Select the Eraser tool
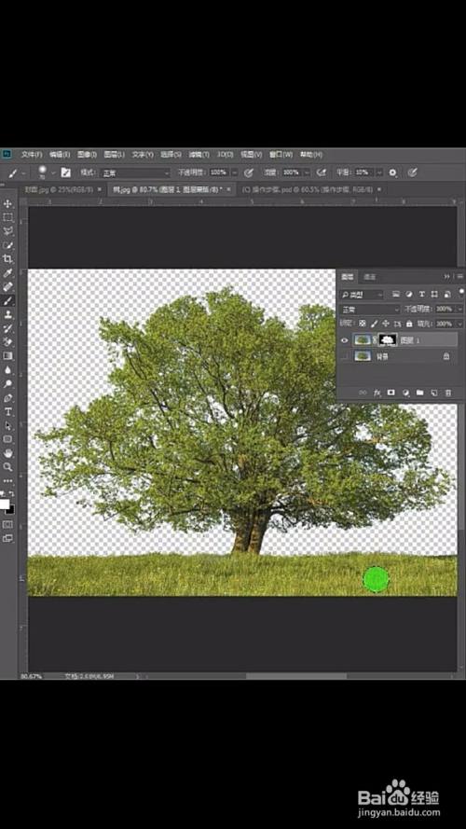Viewport: 466px width, 829px height. (x=8, y=342)
